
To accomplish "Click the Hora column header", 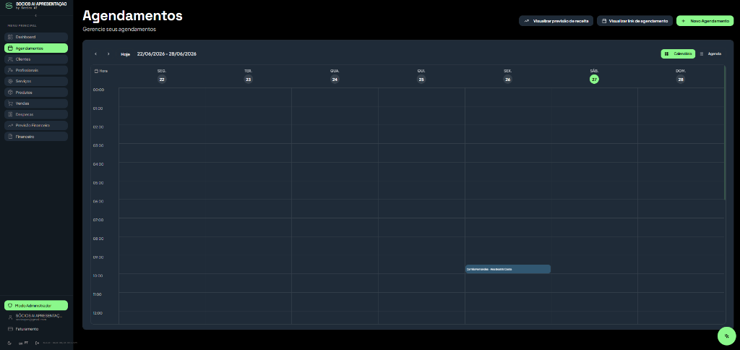I will coord(101,71).
